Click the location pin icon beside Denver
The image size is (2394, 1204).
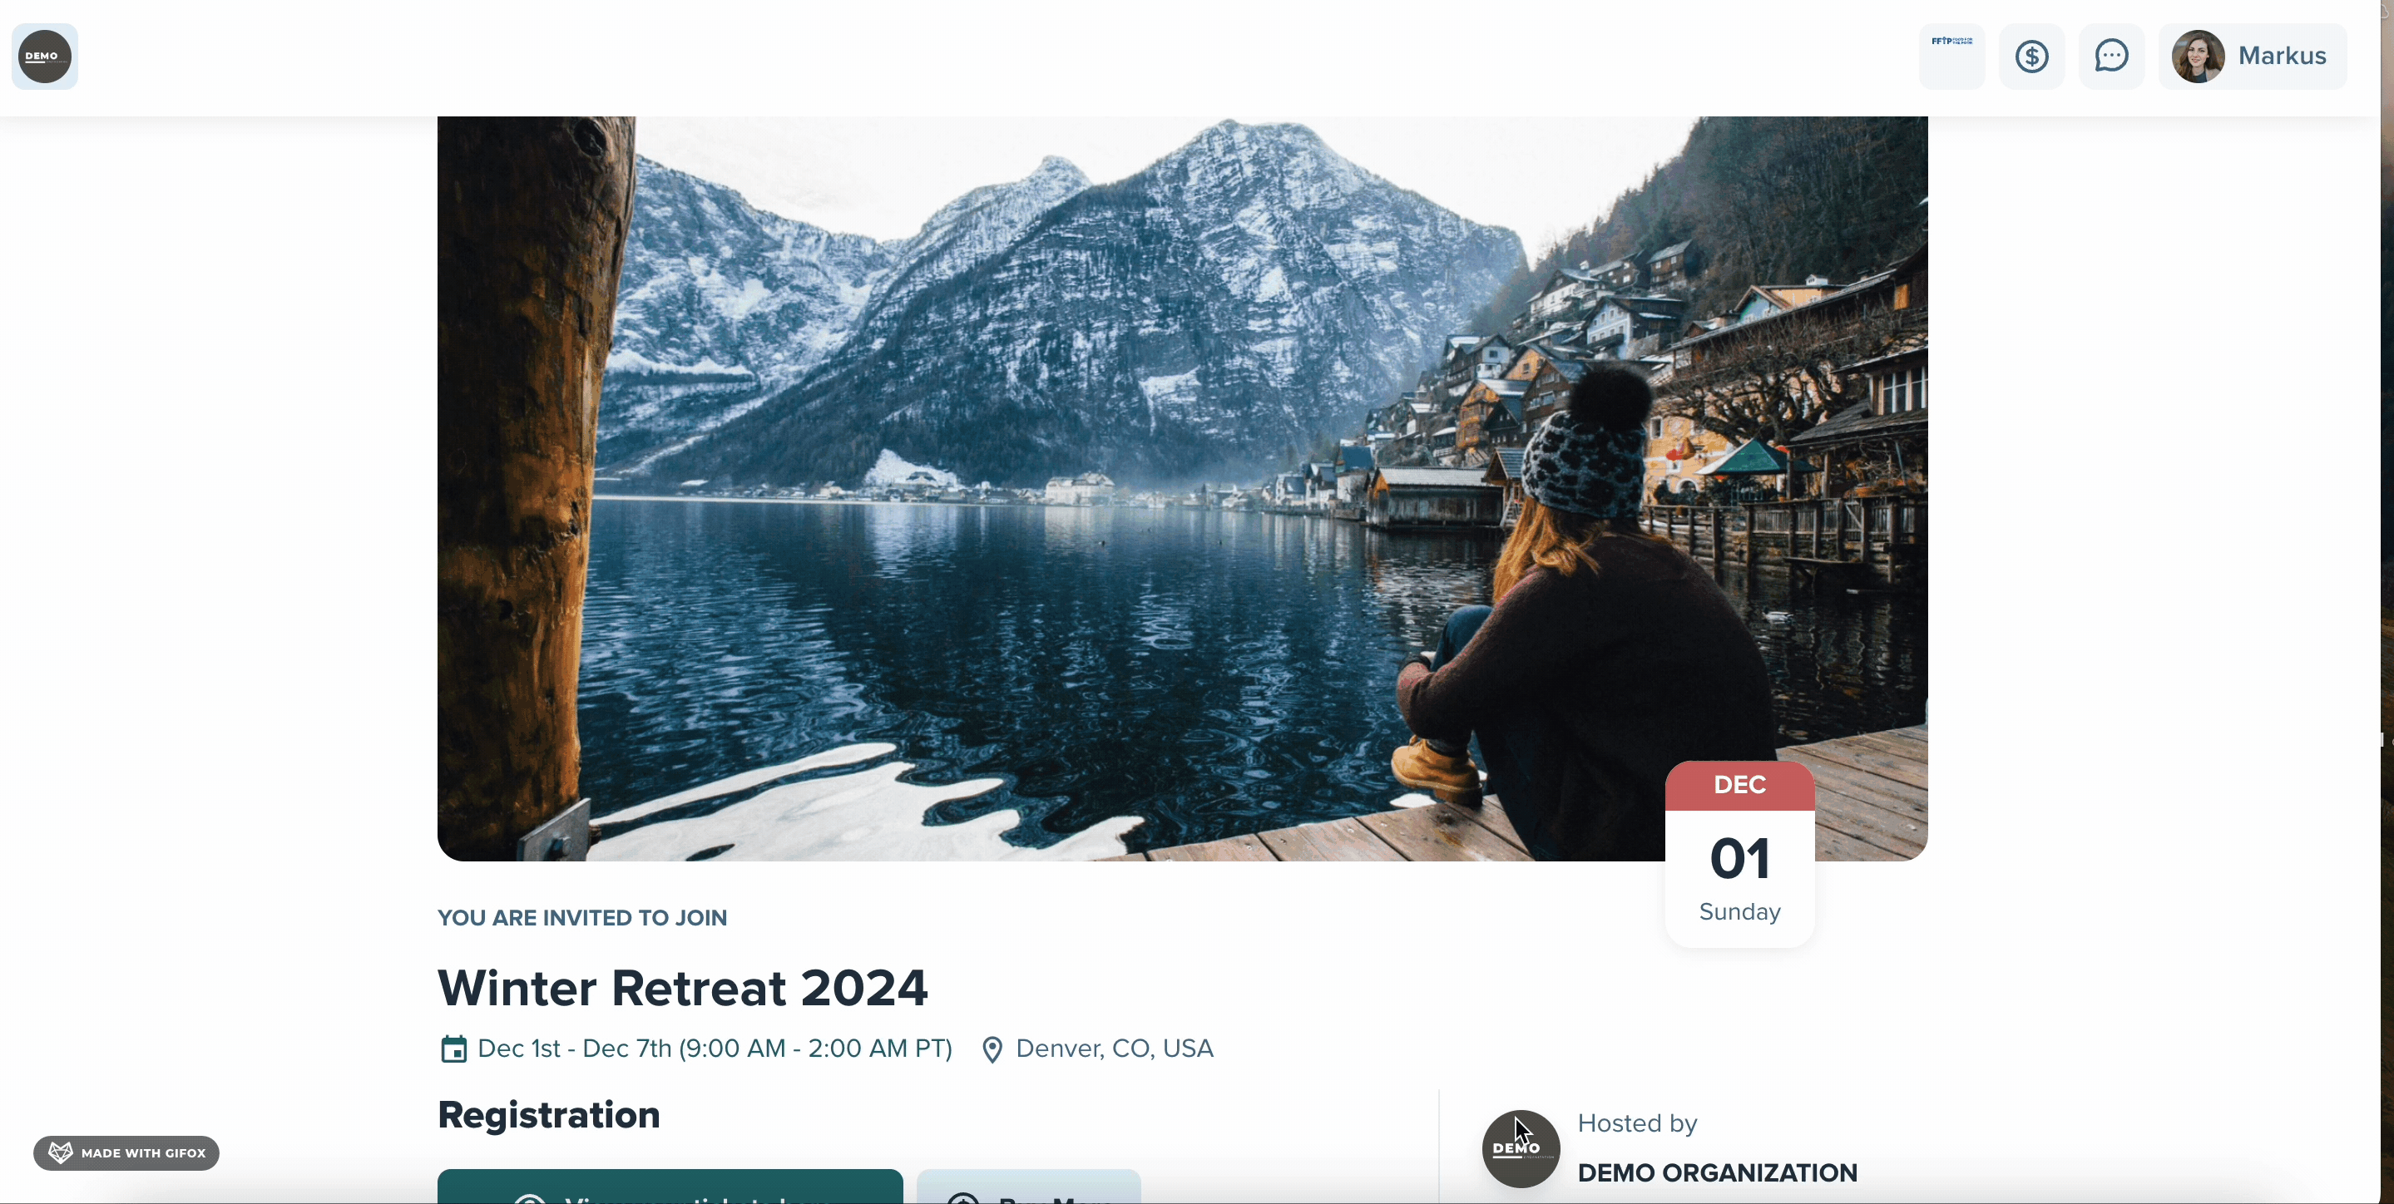(x=992, y=1050)
